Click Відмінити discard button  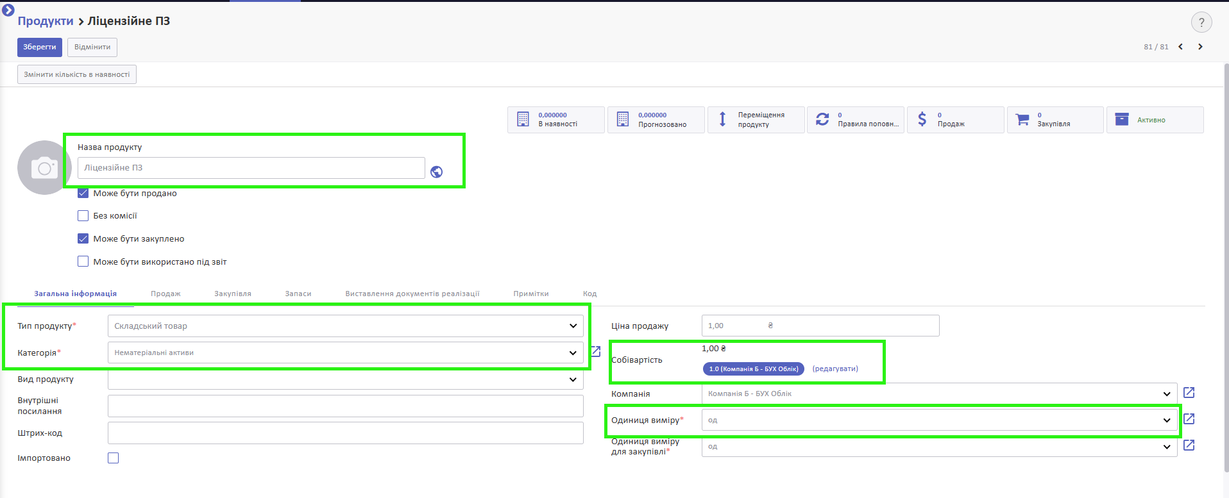(x=92, y=47)
